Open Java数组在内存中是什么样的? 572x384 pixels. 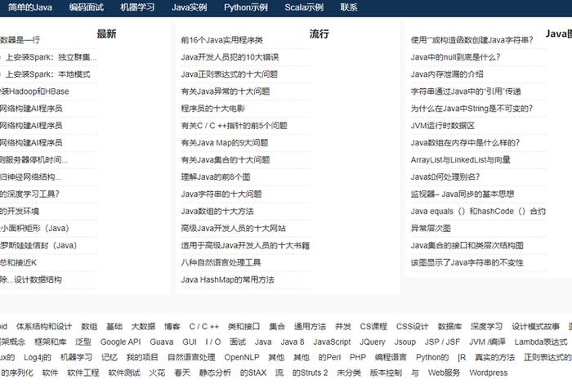[465, 143]
